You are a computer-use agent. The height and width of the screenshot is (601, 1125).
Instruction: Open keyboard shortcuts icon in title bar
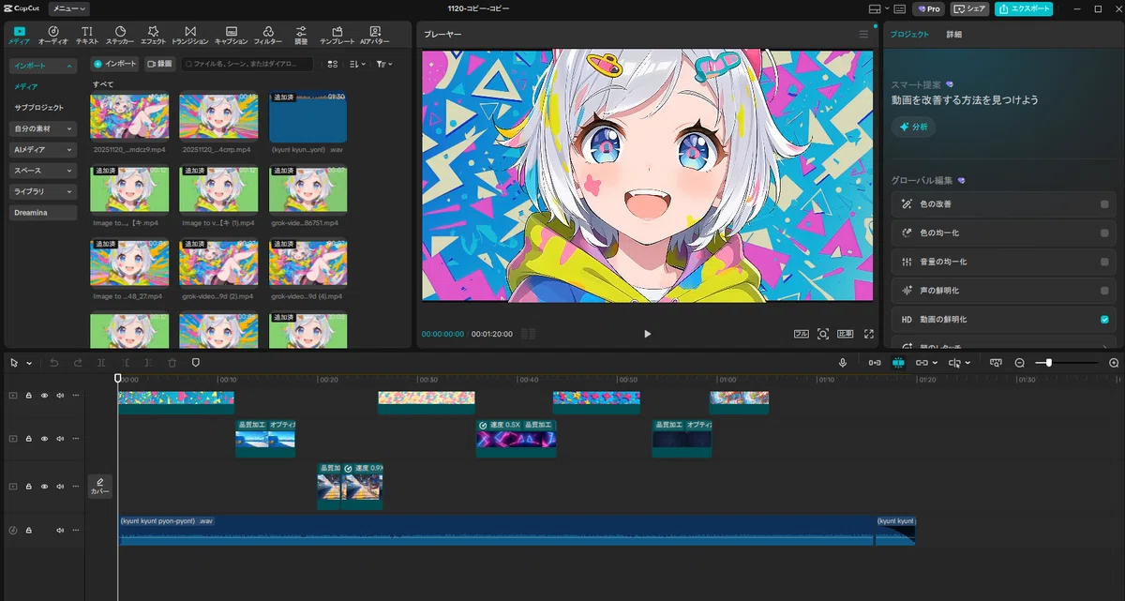pyautogui.click(x=900, y=8)
